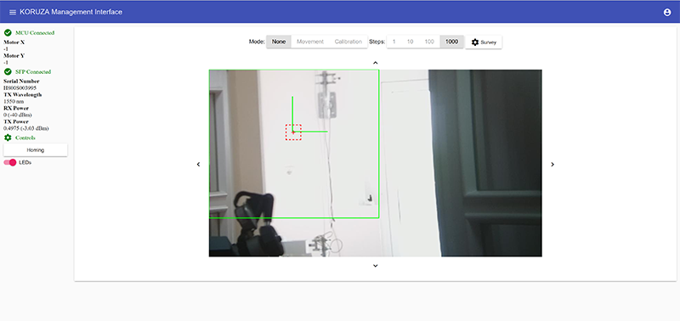The height and width of the screenshot is (321, 680).
Task: Click the red dashed target marker in camera view
Action: pos(293,132)
